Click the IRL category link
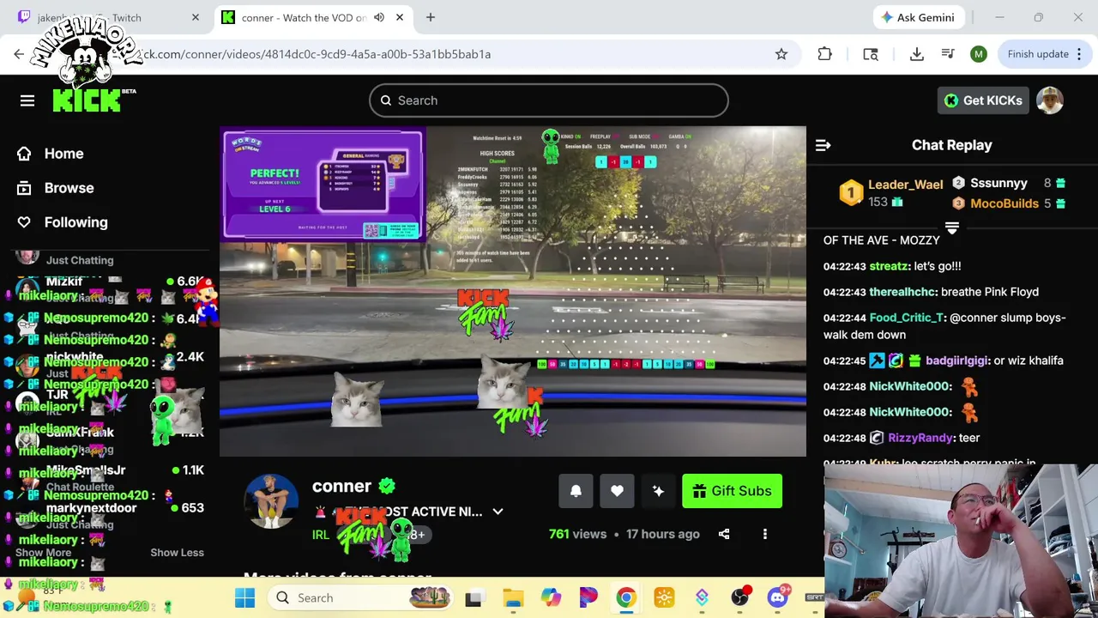This screenshot has width=1098, height=618. click(x=321, y=534)
